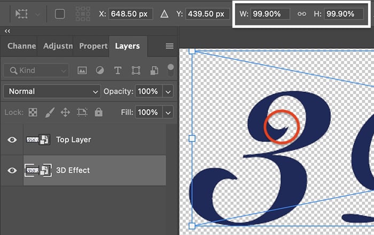The image size is (374, 235).
Task: Click the Fill 100% value field
Action: (149, 112)
